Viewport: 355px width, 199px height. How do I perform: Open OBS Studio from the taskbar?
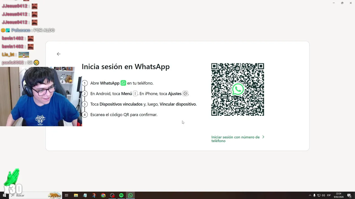pos(112,195)
